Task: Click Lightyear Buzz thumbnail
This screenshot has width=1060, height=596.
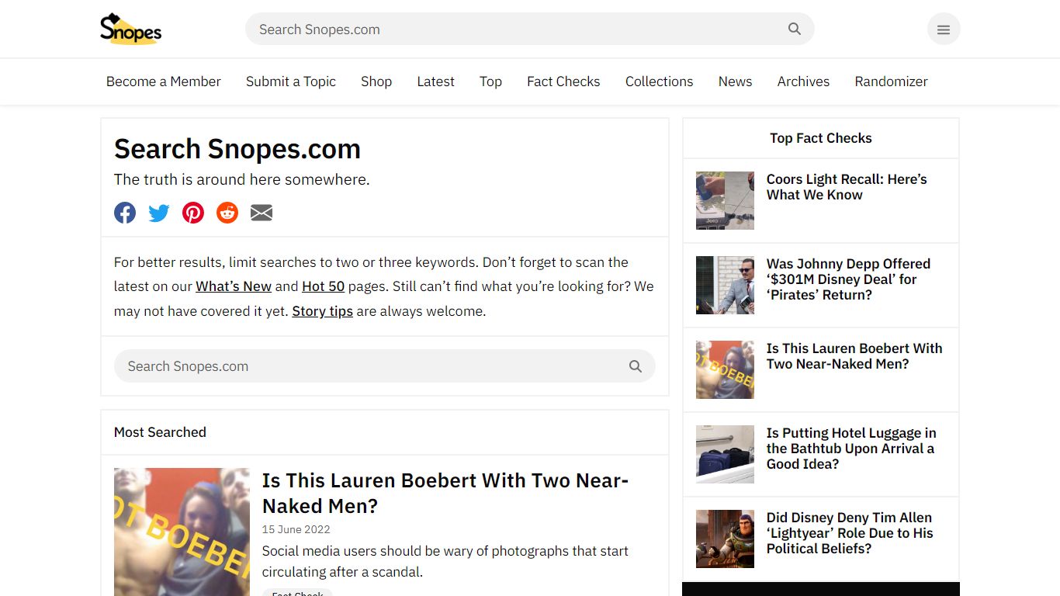Action: pyautogui.click(x=725, y=539)
